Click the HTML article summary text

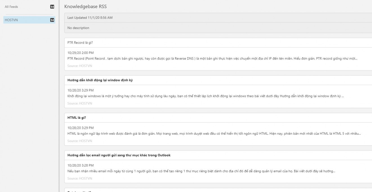tap(214, 133)
